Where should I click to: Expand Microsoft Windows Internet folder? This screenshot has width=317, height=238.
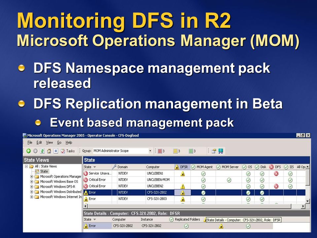(32, 197)
